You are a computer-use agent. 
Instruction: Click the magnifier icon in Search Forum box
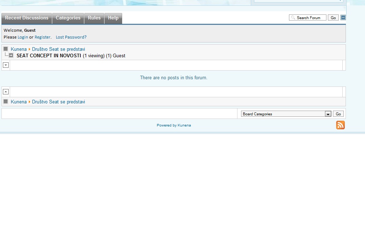point(293,18)
